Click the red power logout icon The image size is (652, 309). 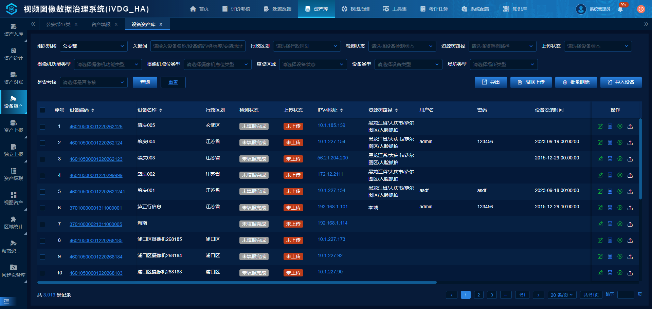(641, 9)
